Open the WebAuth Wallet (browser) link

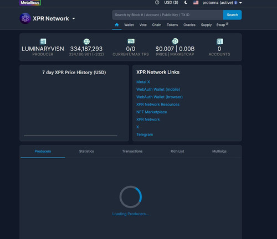[x=160, y=97]
